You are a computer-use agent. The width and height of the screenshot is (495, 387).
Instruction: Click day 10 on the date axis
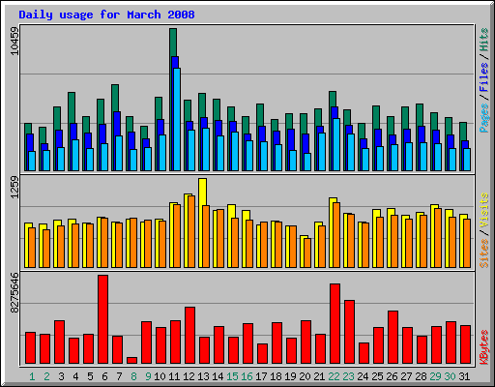pos(160,376)
